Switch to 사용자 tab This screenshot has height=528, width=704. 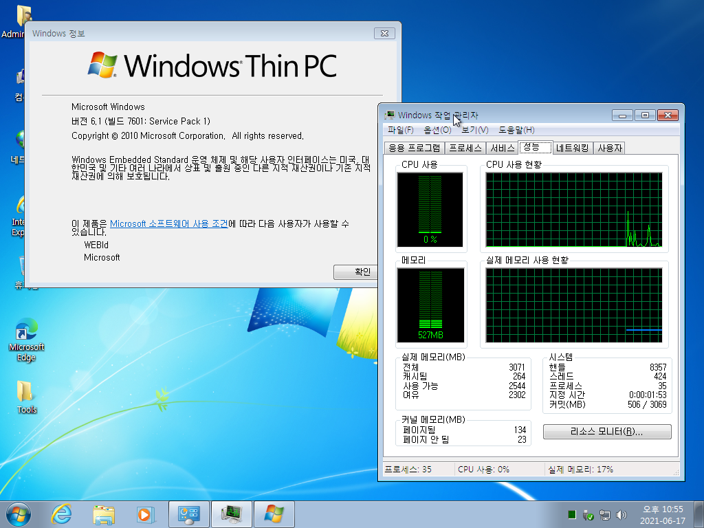tap(609, 148)
